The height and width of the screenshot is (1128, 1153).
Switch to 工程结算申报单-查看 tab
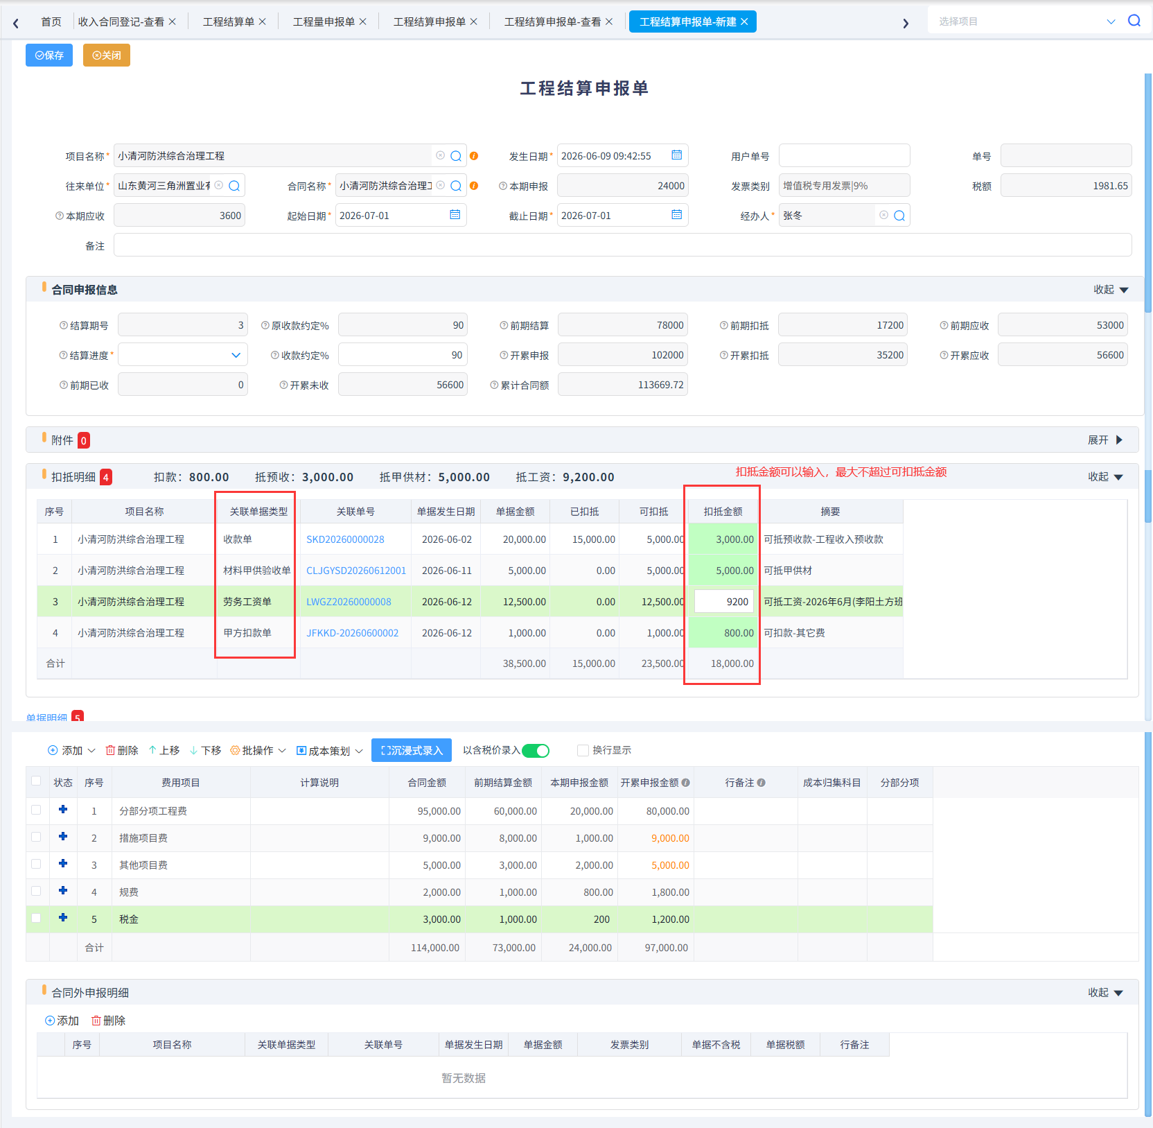click(552, 21)
